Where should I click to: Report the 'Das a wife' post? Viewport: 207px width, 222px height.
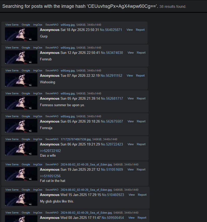(x=141, y=144)
